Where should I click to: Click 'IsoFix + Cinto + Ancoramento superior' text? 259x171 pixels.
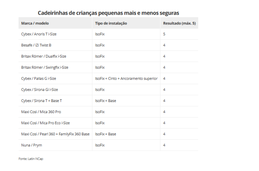tap(126, 78)
